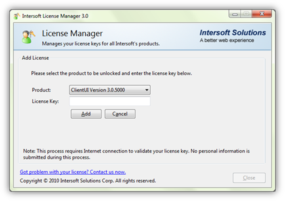Close the window with red X
Screen dimensions: 285x201
pos(262,14)
